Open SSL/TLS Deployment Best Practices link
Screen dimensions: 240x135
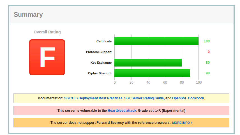point(93,98)
